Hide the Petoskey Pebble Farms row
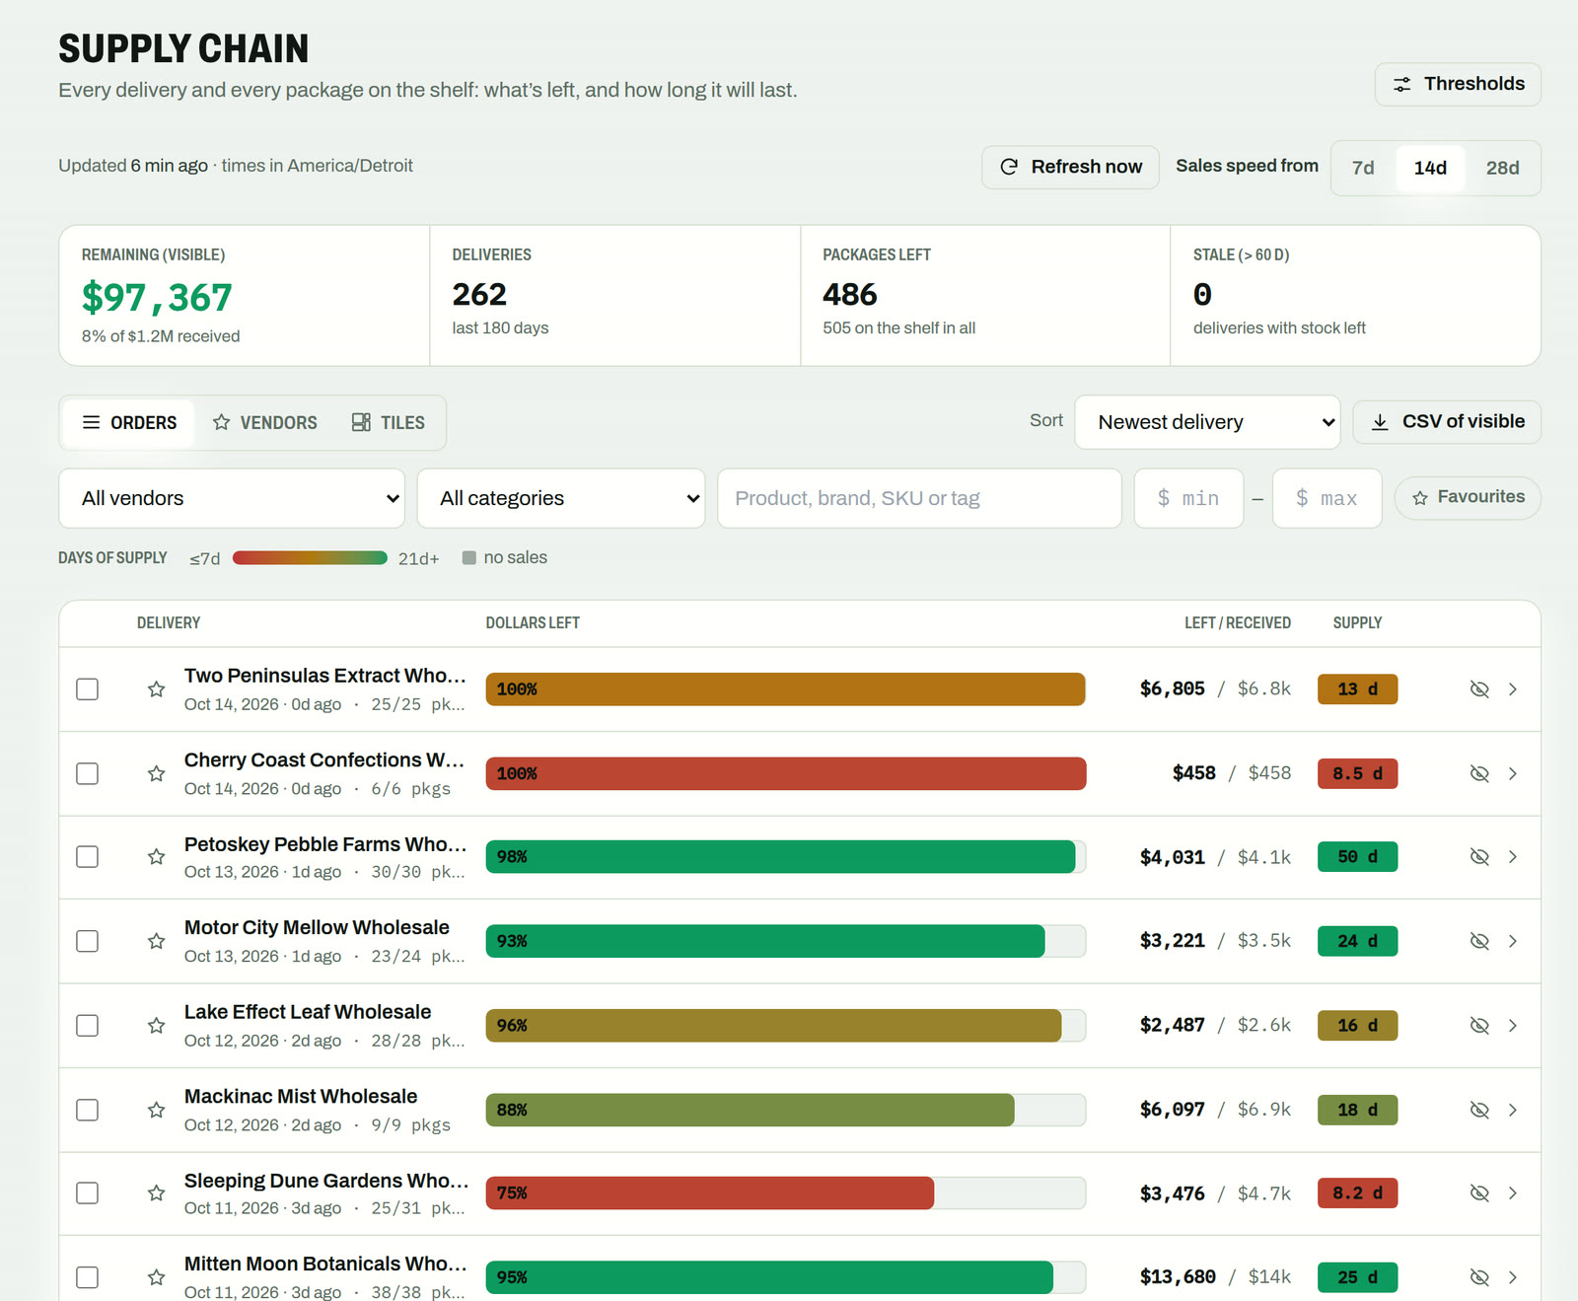This screenshot has width=1578, height=1301. click(1479, 857)
